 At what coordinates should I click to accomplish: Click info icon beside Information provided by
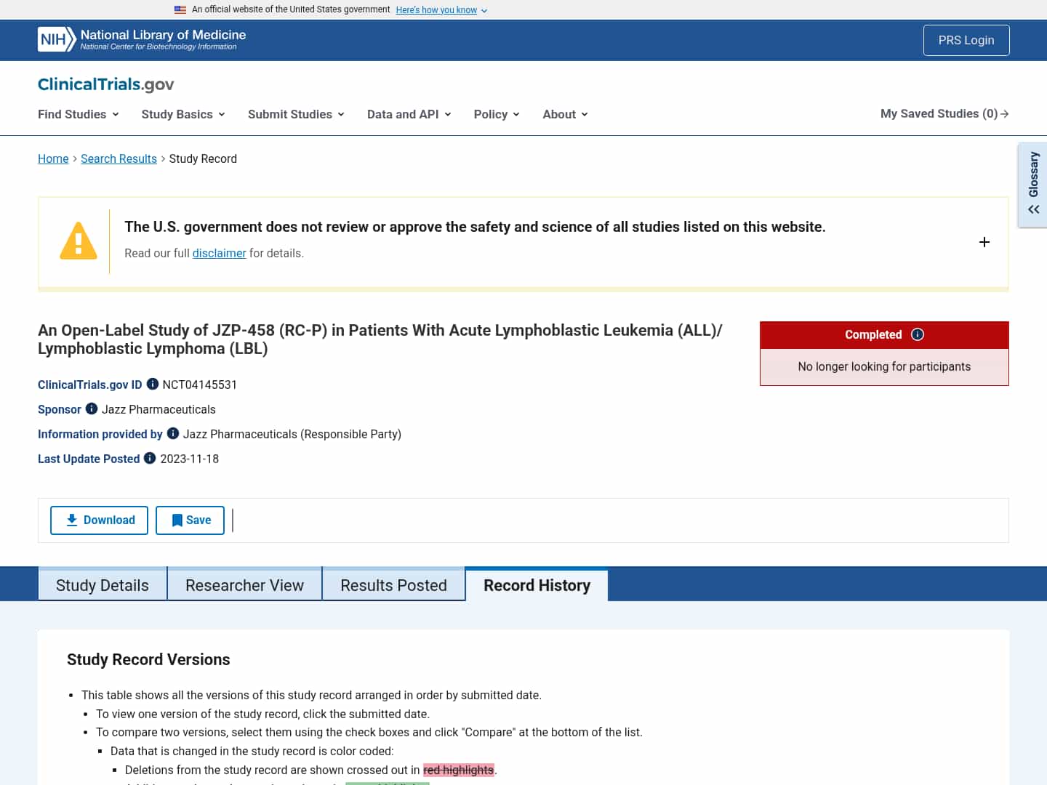[173, 433]
